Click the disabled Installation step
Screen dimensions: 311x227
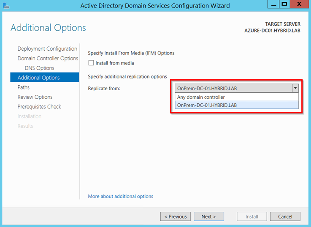click(x=30, y=116)
